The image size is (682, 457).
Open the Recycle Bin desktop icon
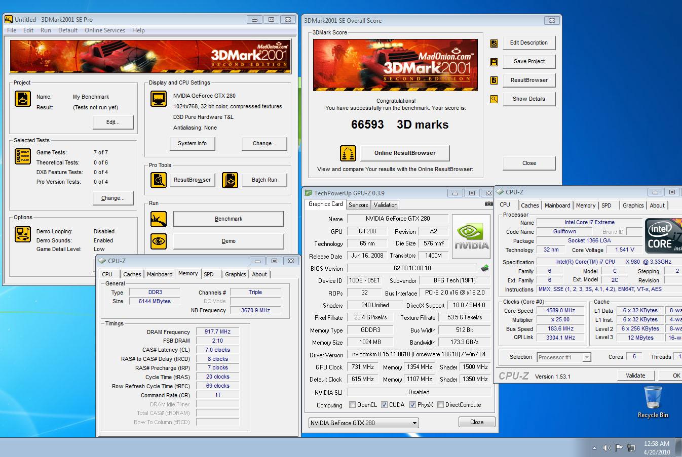(653, 402)
